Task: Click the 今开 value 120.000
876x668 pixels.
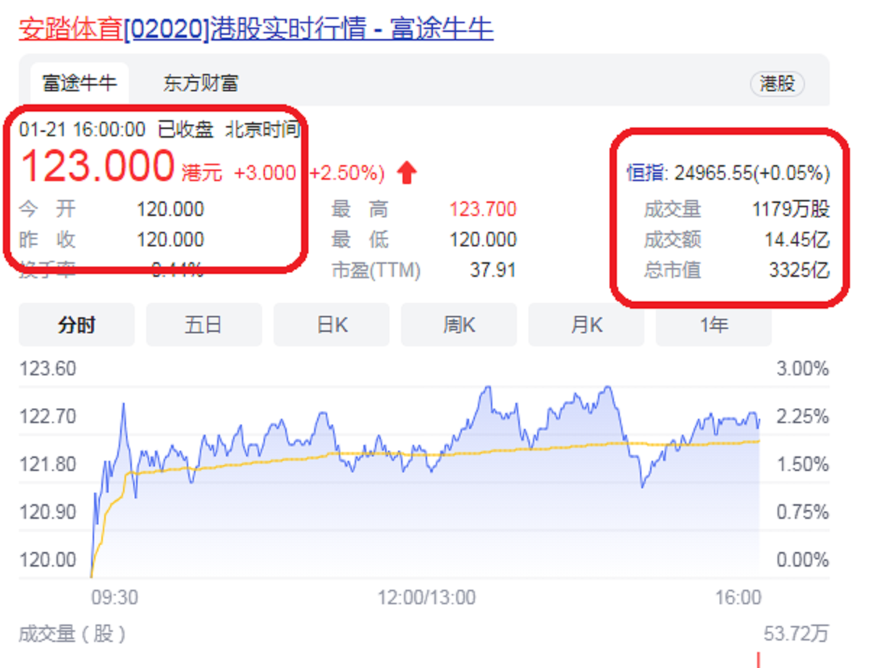Action: 170,209
